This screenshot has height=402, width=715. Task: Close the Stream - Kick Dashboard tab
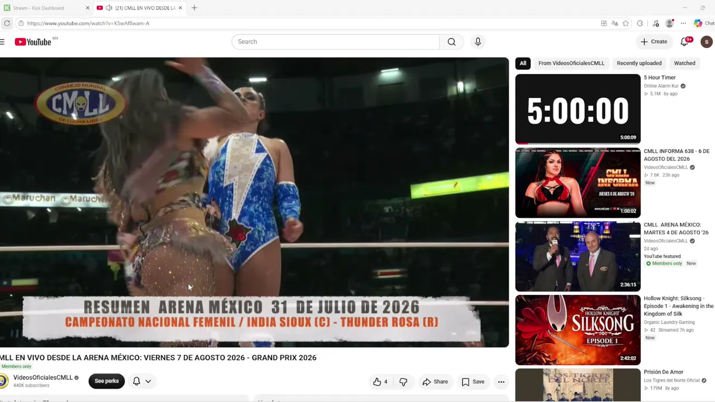click(87, 8)
